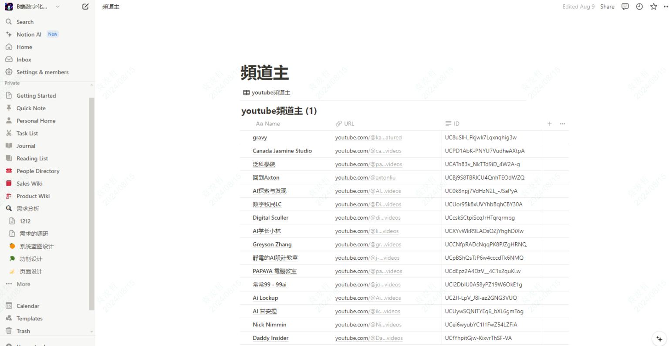Open the table's options menu
Screen dimensions: 669x346
(562, 124)
